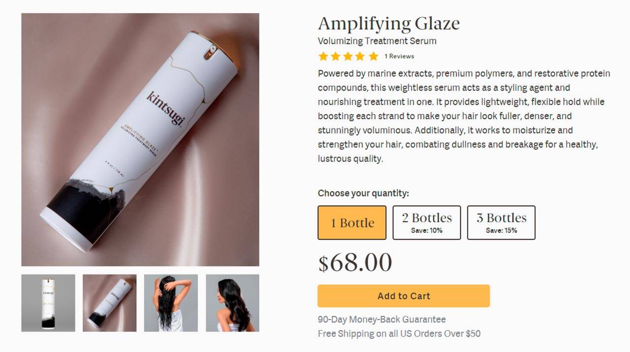630x352 pixels.
Task: Click the first rating star
Action: tap(323, 56)
